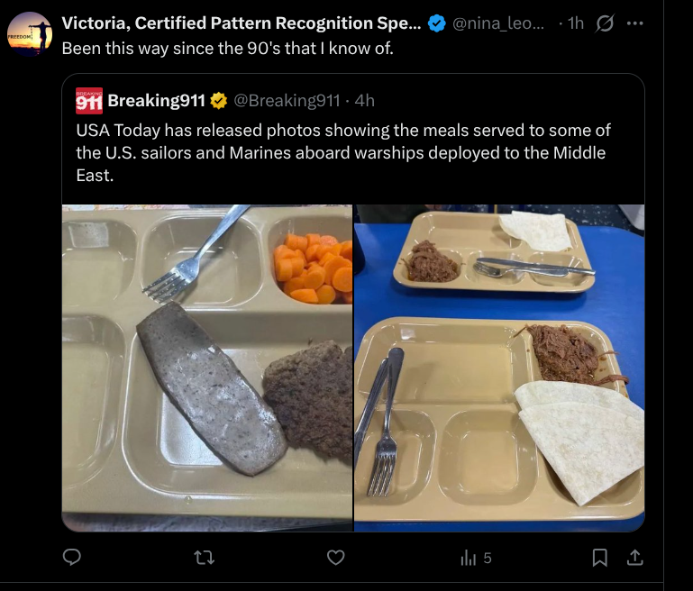
Task: Toggle repost on this post
Action: (204, 558)
